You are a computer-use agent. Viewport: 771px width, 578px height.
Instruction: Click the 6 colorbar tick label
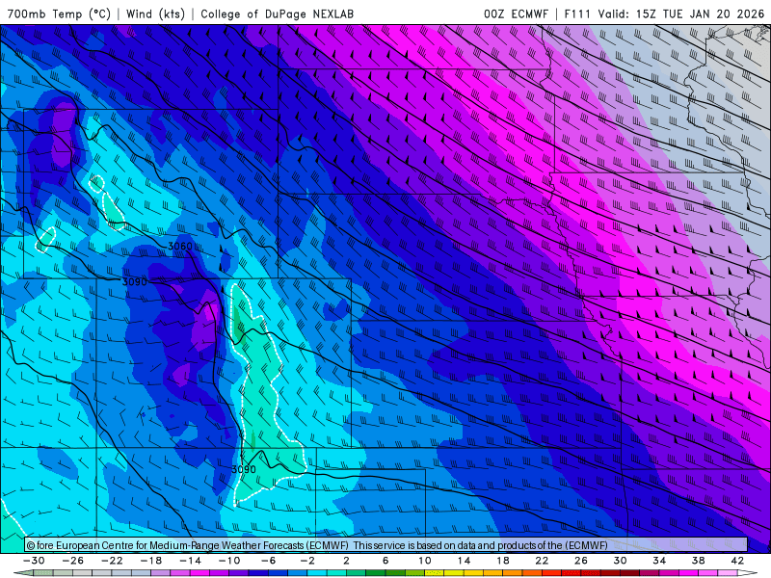(385, 561)
